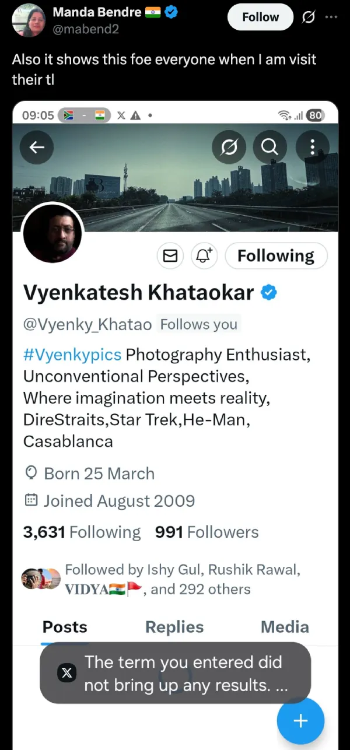
Task: Open Grok icon on profile banner
Action: pos(229,148)
